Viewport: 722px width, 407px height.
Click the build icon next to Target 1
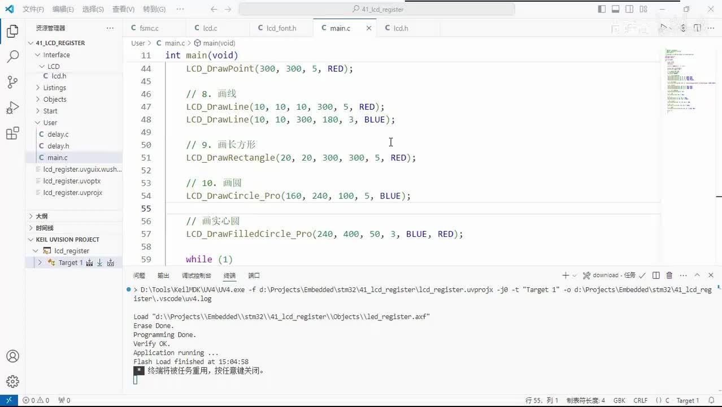tap(89, 262)
